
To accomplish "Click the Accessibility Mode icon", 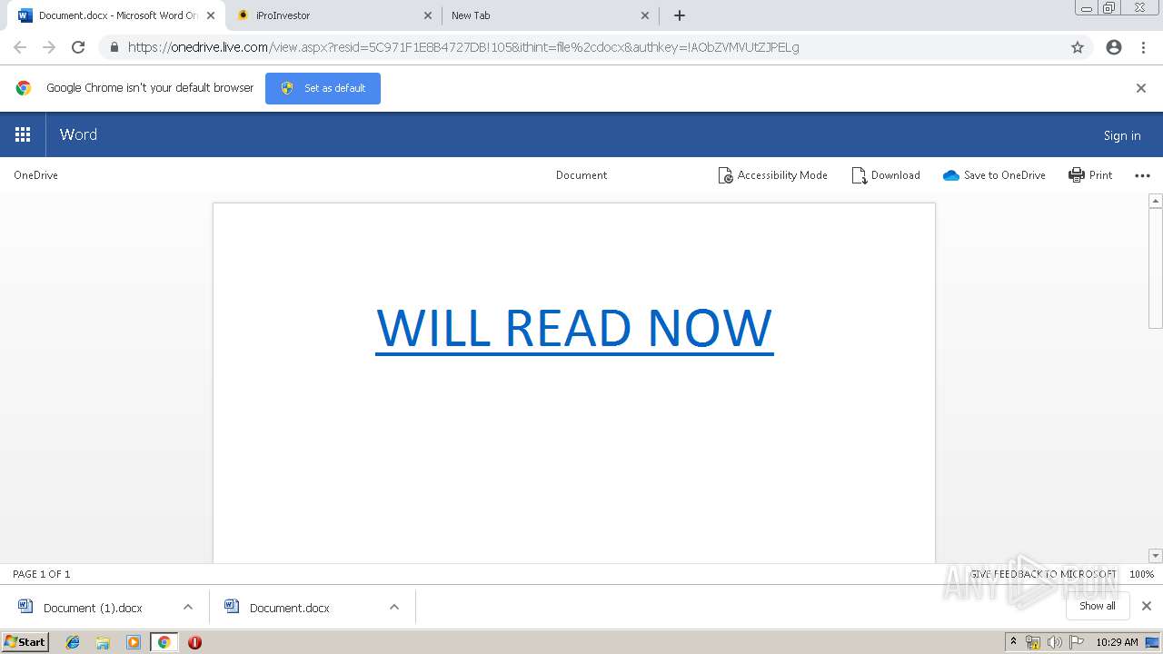I will coord(725,175).
